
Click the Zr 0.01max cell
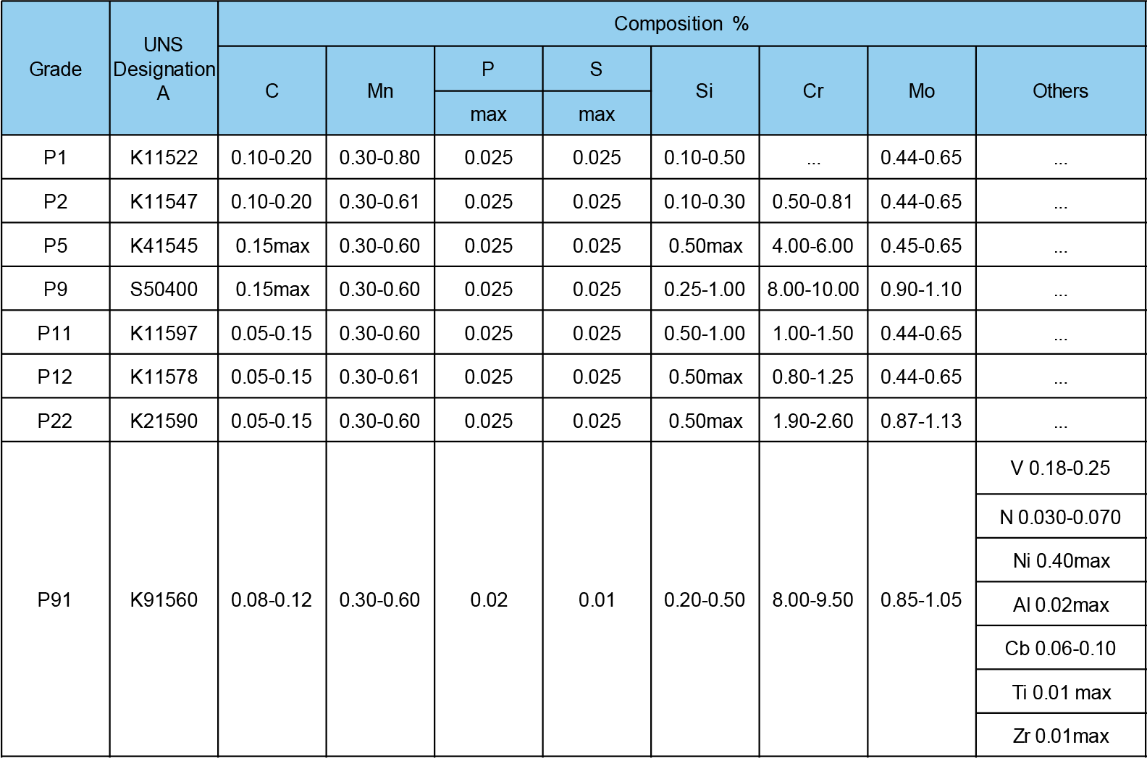pos(1061,736)
